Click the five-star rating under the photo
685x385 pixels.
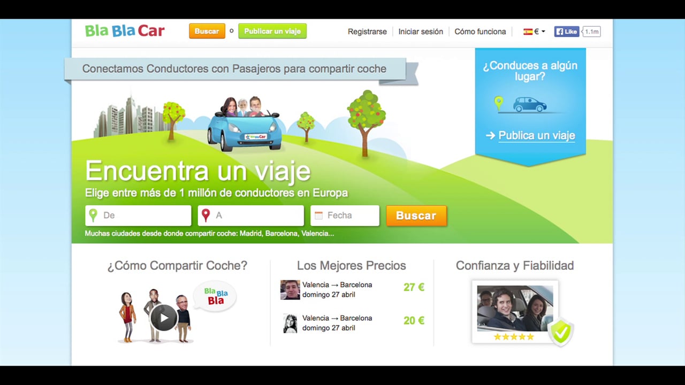pos(514,337)
